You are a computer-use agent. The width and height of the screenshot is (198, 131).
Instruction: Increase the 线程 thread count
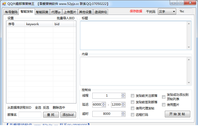(x=123, y=94)
